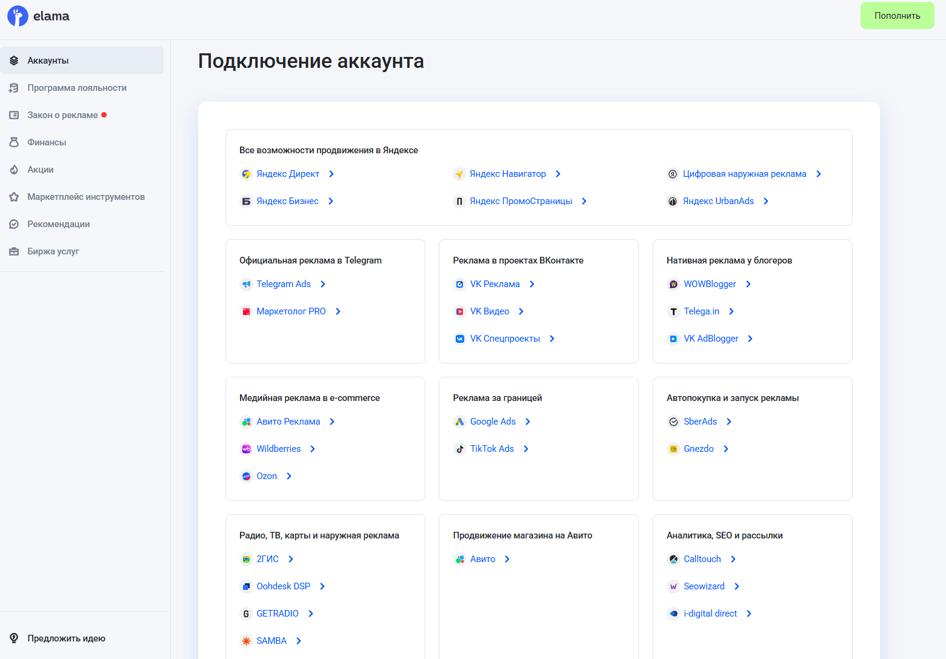Screen dimensions: 946x659
Task: Expand the arrow next to Яндекс Бизнес
Action: 331,201
